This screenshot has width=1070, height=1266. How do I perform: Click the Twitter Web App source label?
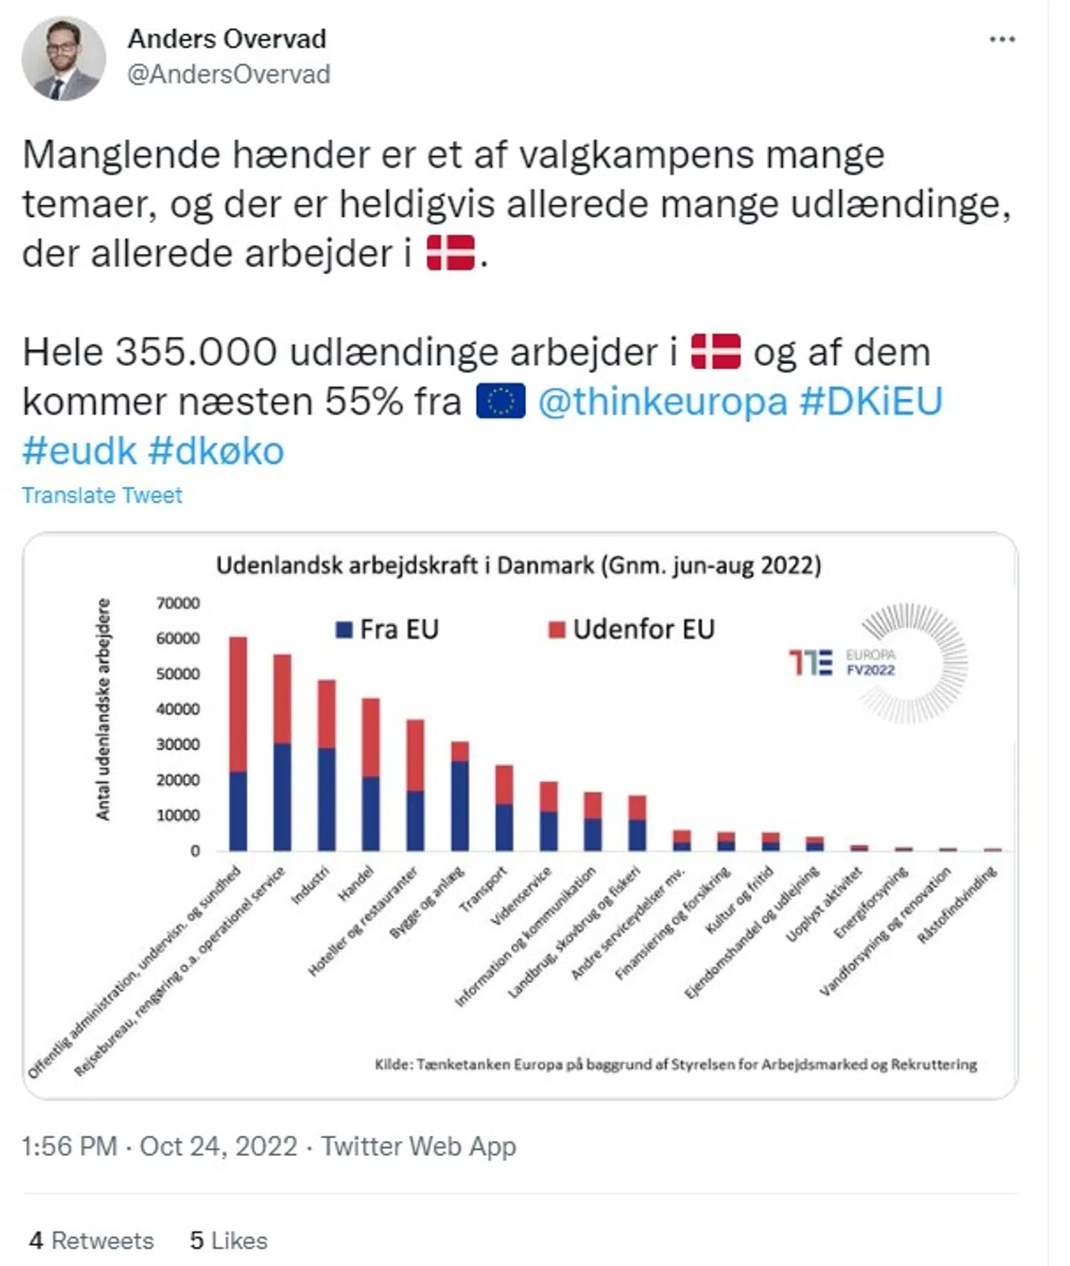pyautogui.click(x=418, y=1146)
